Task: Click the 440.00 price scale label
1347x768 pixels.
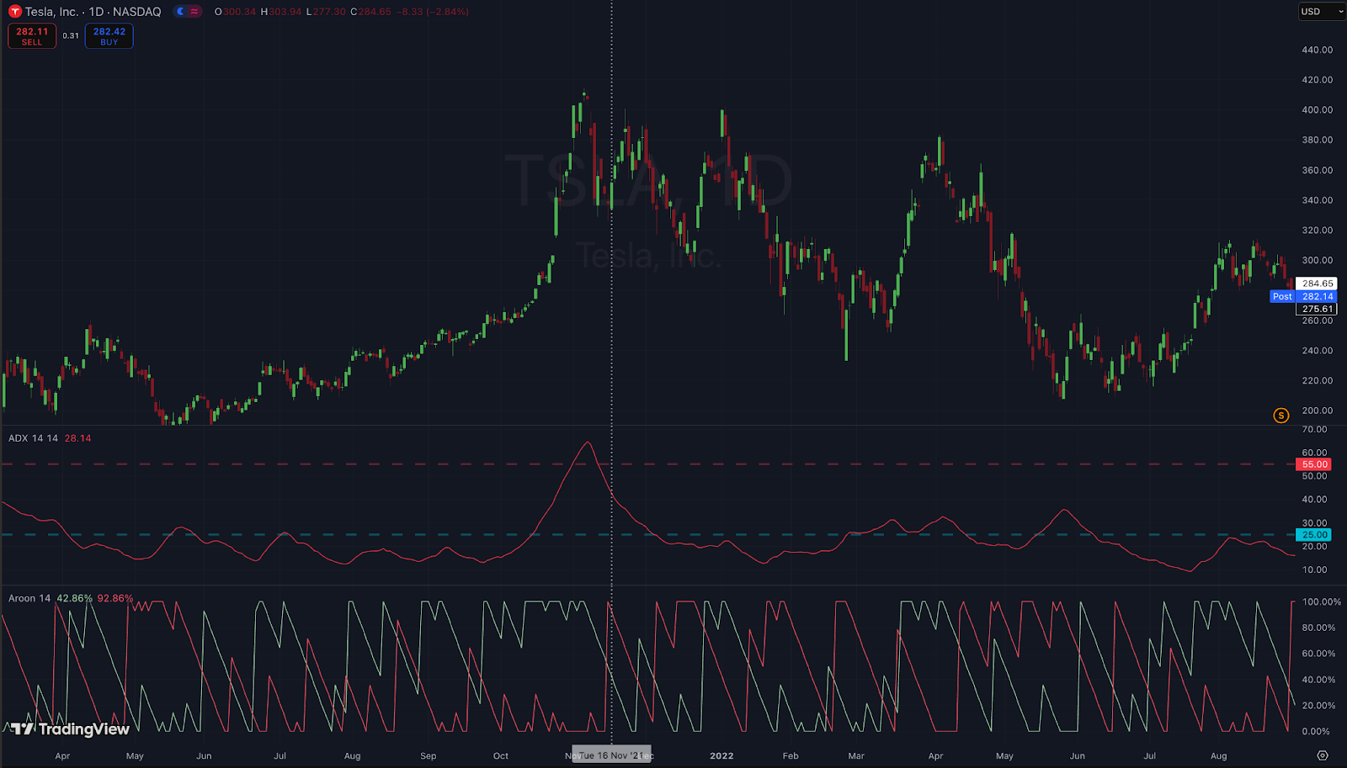Action: coord(1317,50)
